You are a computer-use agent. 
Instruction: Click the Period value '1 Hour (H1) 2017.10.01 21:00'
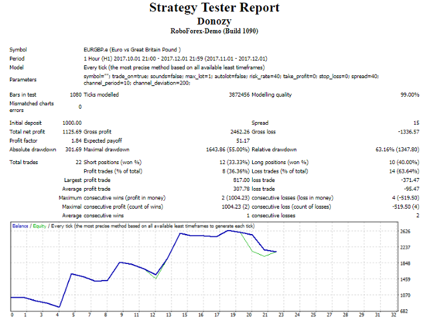point(120,59)
